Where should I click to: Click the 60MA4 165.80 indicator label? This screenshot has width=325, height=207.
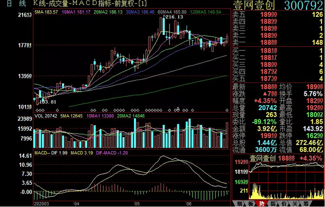pos(172,12)
